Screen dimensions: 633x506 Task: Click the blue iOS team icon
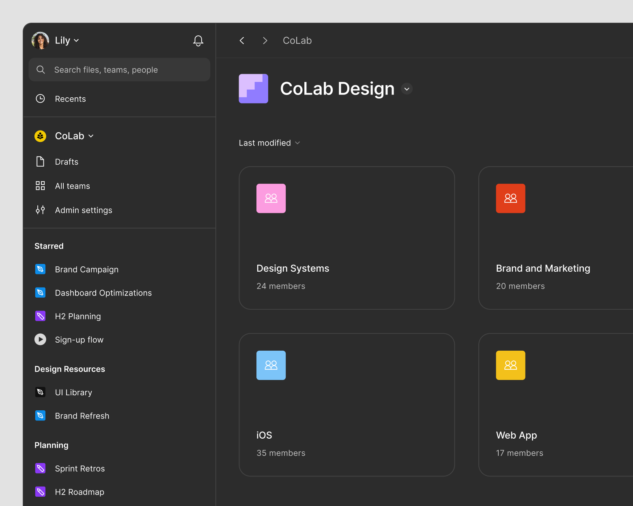coord(271,365)
